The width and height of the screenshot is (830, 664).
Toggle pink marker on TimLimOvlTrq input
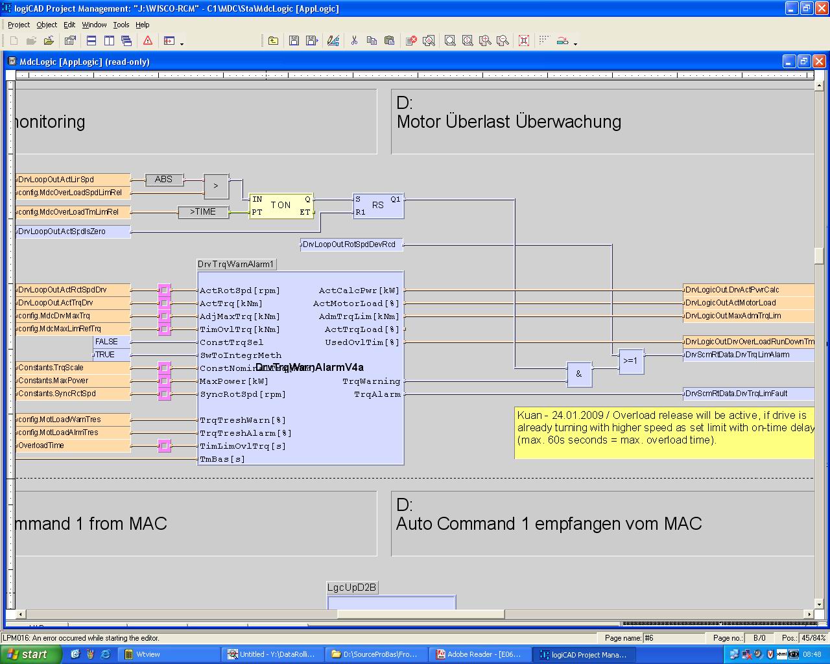tap(165, 445)
